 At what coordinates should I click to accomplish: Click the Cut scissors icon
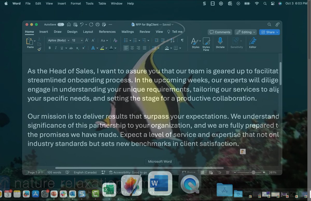tap(39, 39)
